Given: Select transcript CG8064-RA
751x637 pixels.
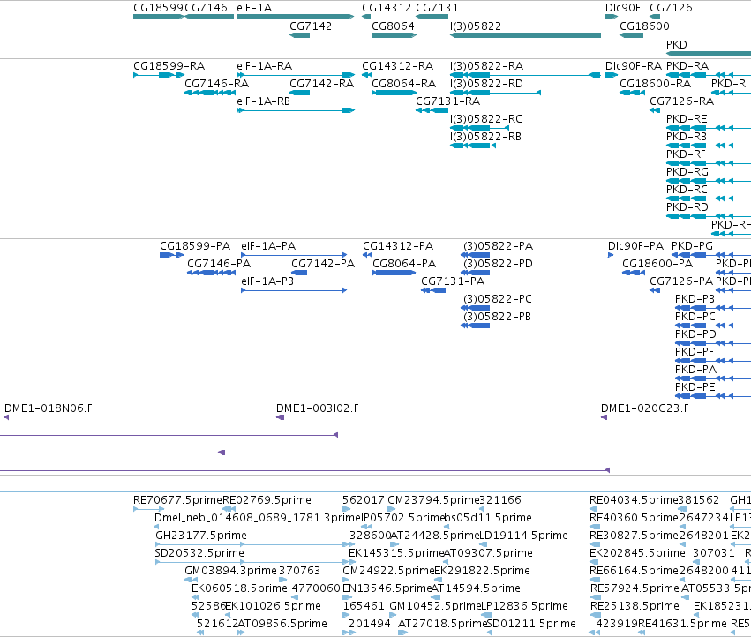Looking at the screenshot, I should pyautogui.click(x=404, y=84).
